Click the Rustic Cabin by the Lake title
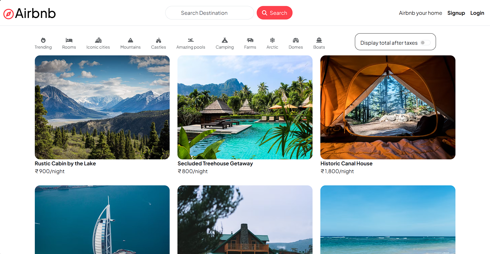The height and width of the screenshot is (254, 490). (x=65, y=164)
